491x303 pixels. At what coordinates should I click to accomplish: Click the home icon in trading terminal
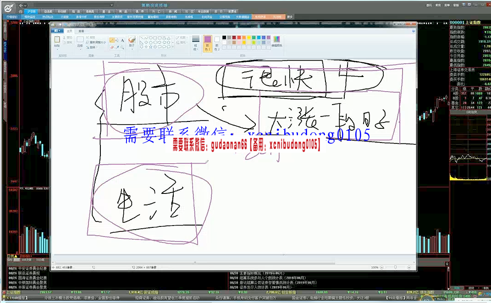(20, 11)
